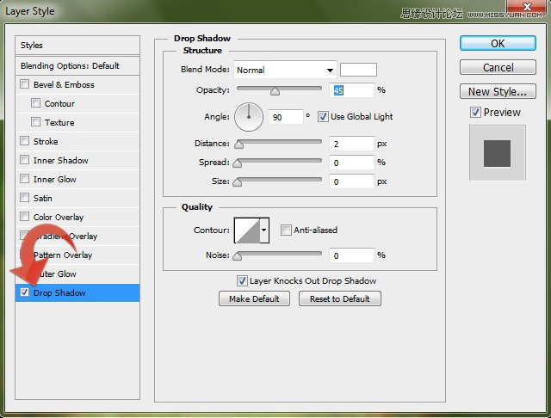551x418 pixels.
Task: Uncheck the Drop Shadow checkbox
Action: pos(25,292)
